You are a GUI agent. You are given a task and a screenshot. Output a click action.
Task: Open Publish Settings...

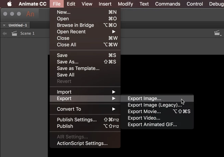[x=85, y=120]
